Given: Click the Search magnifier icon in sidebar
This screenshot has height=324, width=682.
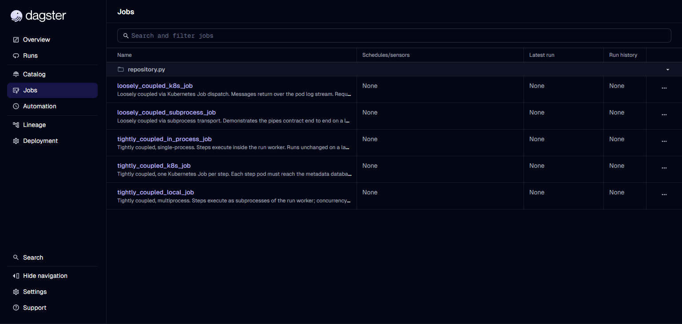Looking at the screenshot, I should coord(16,257).
